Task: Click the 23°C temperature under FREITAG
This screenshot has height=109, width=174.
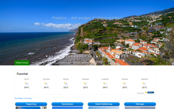Action: (x=66, y=87)
